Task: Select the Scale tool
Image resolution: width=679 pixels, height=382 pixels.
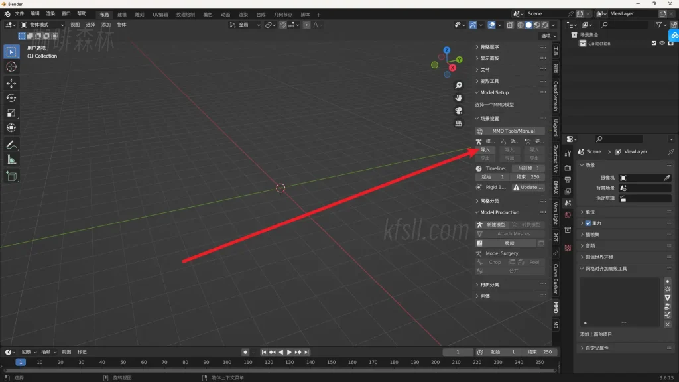Action: tap(11, 113)
